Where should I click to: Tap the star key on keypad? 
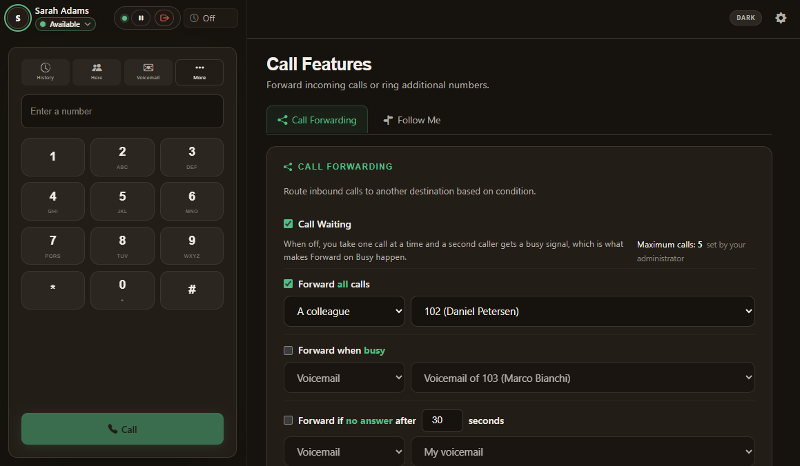pyautogui.click(x=53, y=290)
